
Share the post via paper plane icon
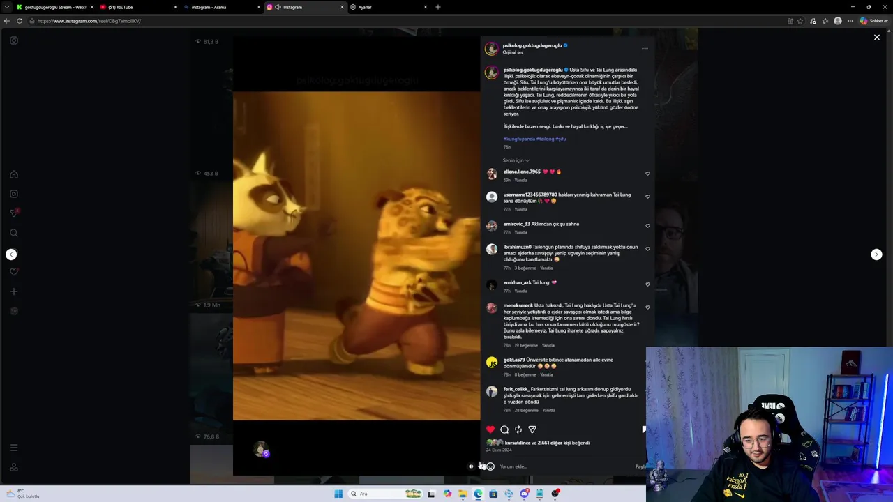532,429
